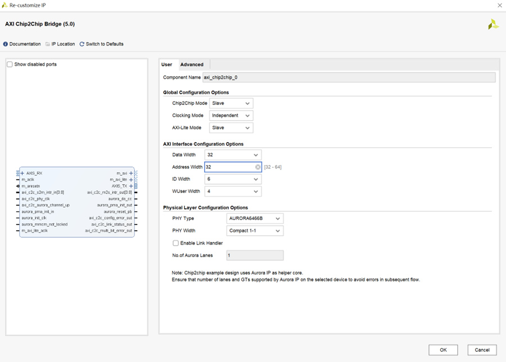Viewport: 506px width, 362px height.
Task: Open the AXI-Lite Mode dropdown
Action: coord(231,128)
